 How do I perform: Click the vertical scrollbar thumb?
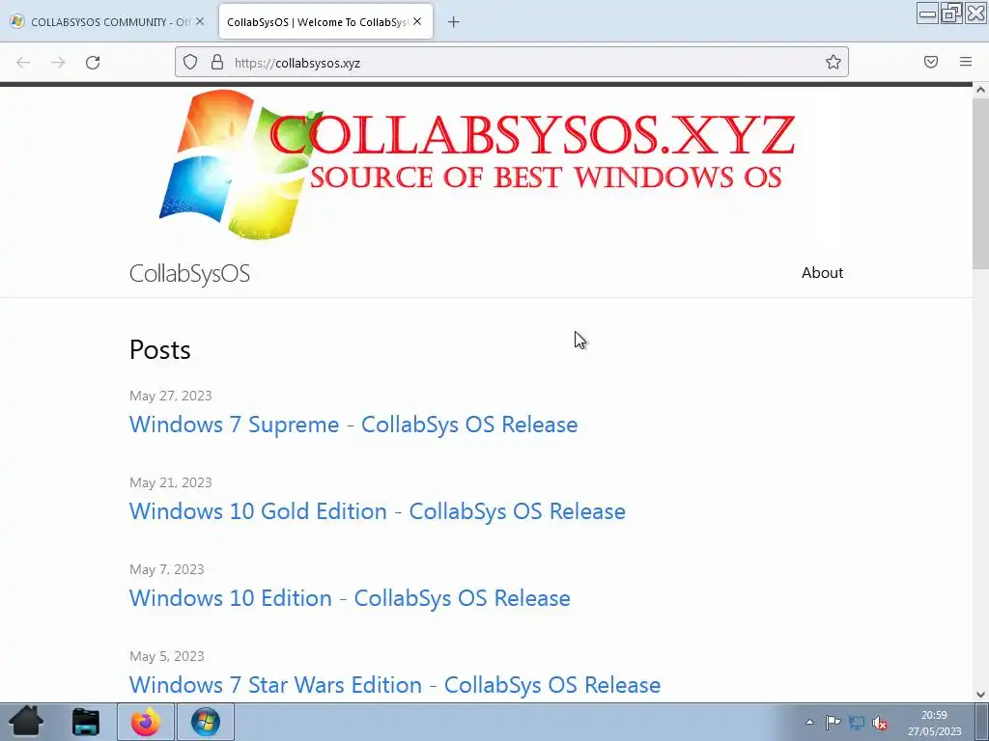point(980,183)
